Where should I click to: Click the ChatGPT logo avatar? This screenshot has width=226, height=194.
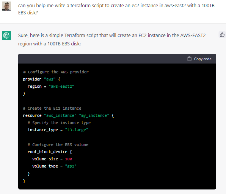coord(6,35)
